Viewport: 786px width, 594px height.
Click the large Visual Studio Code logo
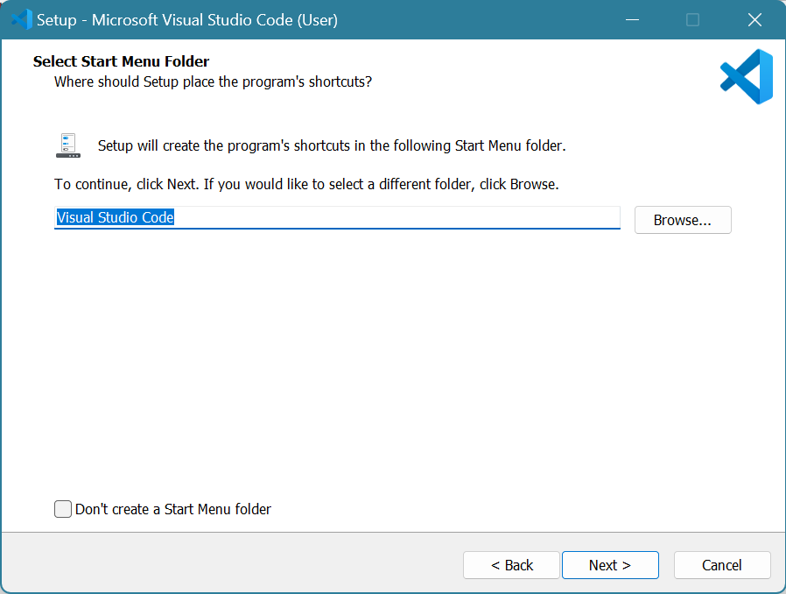(747, 76)
